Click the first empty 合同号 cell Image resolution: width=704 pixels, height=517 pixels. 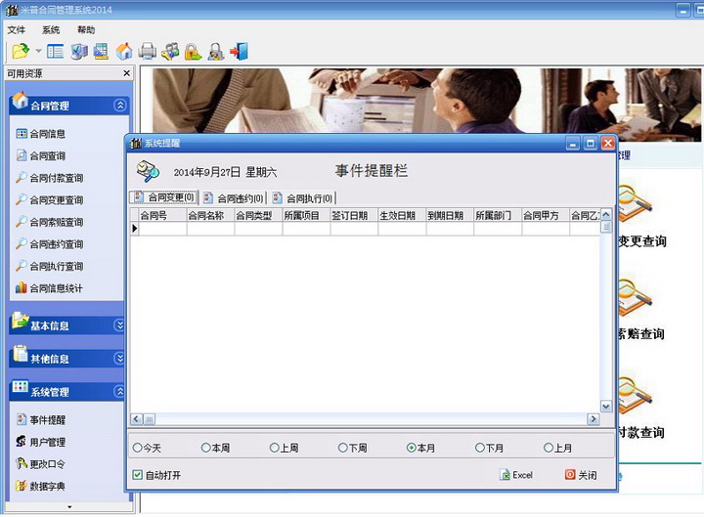(x=162, y=229)
